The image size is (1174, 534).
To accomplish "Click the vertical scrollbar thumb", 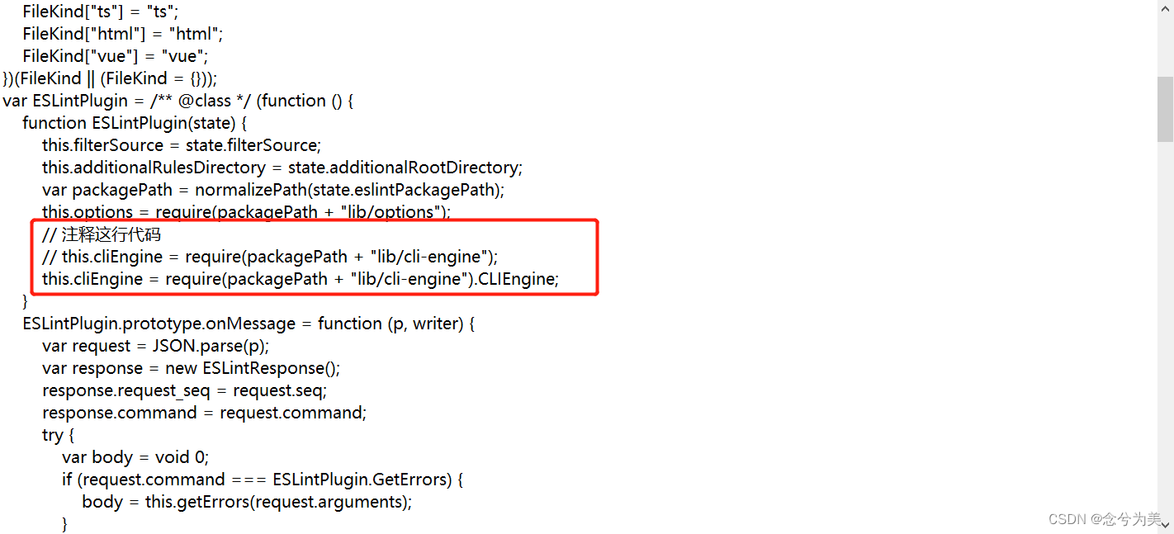I will pos(1165,110).
